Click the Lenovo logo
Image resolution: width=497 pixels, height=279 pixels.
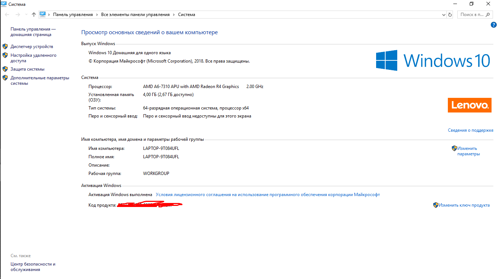469,105
